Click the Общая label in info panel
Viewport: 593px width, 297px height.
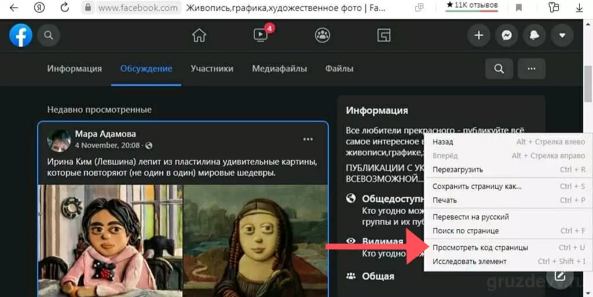378,277
